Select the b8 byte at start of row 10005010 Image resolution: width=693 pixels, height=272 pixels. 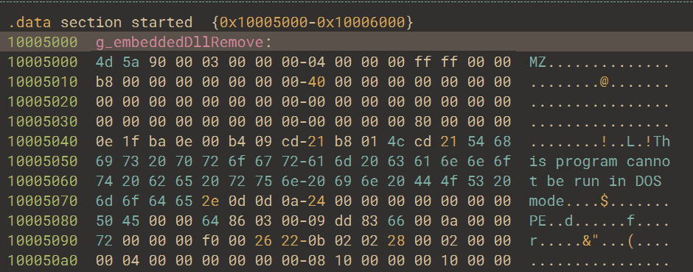click(104, 82)
